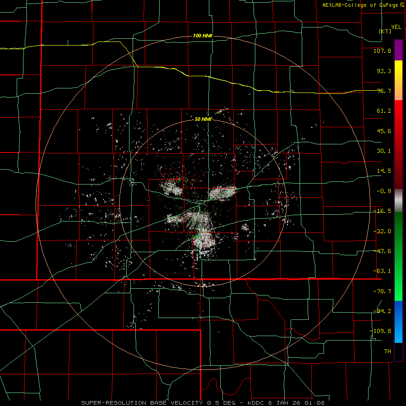Click the 50 NMI range ring label
This screenshot has height=406, width=406.
pyautogui.click(x=203, y=119)
